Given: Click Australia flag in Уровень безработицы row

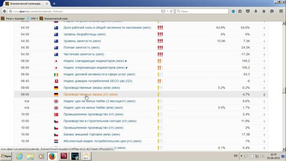Looking at the screenshot, I should coord(56,34).
